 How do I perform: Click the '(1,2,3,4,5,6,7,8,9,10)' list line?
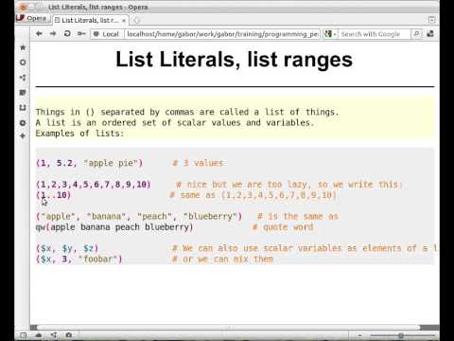[94, 185]
